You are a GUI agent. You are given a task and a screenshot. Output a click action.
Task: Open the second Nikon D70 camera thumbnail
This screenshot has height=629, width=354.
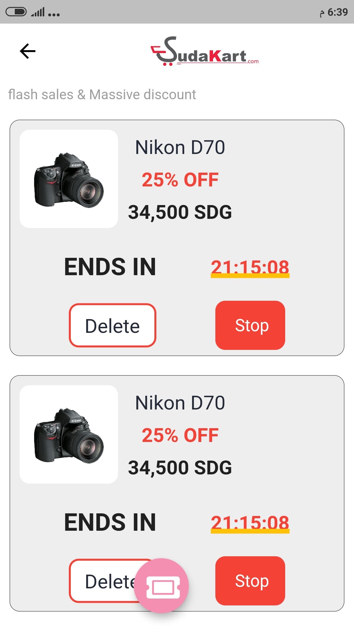[x=69, y=434]
